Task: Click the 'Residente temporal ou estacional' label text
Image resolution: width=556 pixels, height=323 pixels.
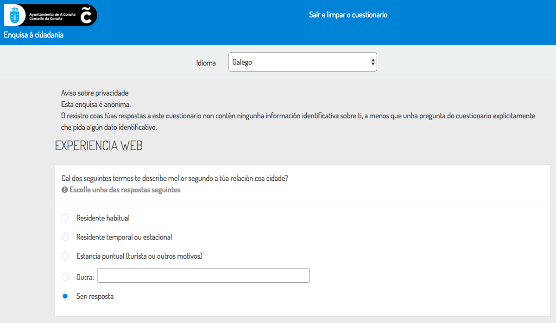Action: (x=124, y=237)
